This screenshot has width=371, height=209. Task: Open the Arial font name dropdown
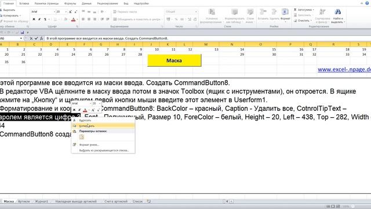click(54, 12)
